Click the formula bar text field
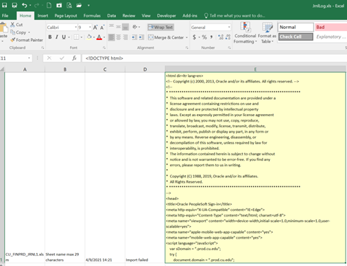The height and width of the screenshot is (266, 347). (x=214, y=58)
